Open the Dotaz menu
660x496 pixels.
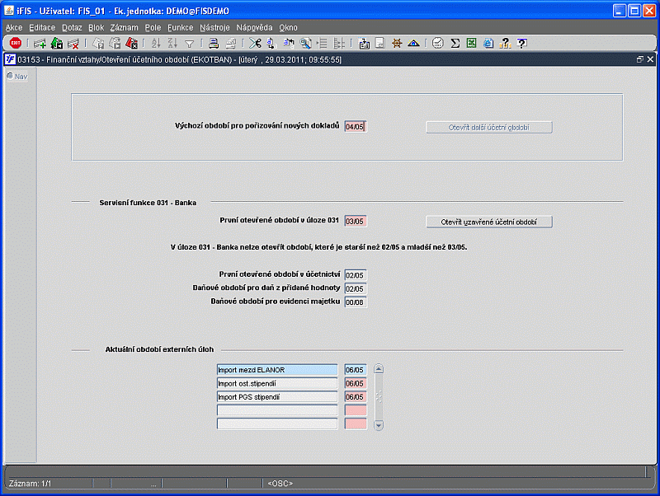pos(72,28)
